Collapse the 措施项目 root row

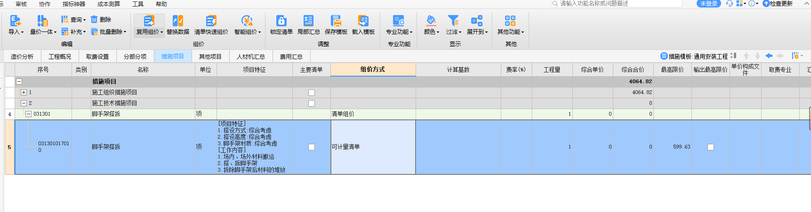(x=19, y=82)
